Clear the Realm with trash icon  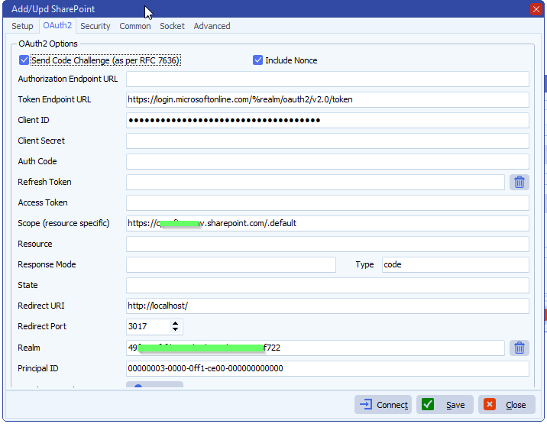[519, 348]
